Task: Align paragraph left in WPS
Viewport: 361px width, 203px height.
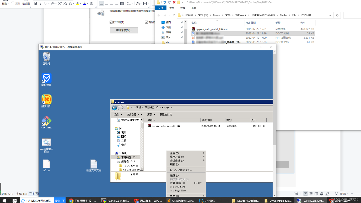Action: (x=101, y=3)
